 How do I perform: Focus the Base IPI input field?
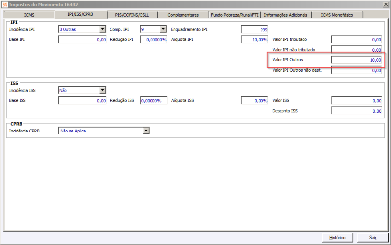coord(82,39)
